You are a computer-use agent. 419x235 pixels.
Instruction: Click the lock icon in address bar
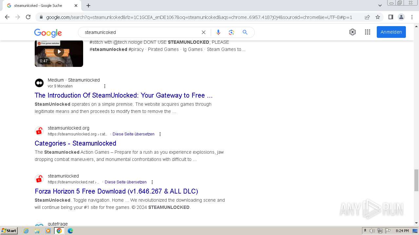[x=41, y=17]
